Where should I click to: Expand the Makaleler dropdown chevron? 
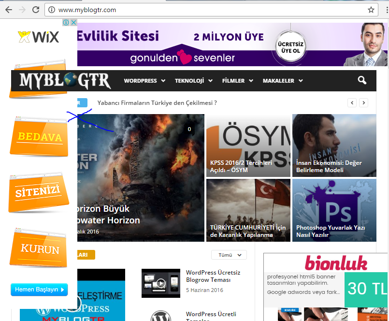301,81
